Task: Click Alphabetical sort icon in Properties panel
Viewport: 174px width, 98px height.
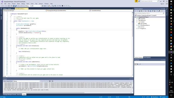Action: pos(138,64)
